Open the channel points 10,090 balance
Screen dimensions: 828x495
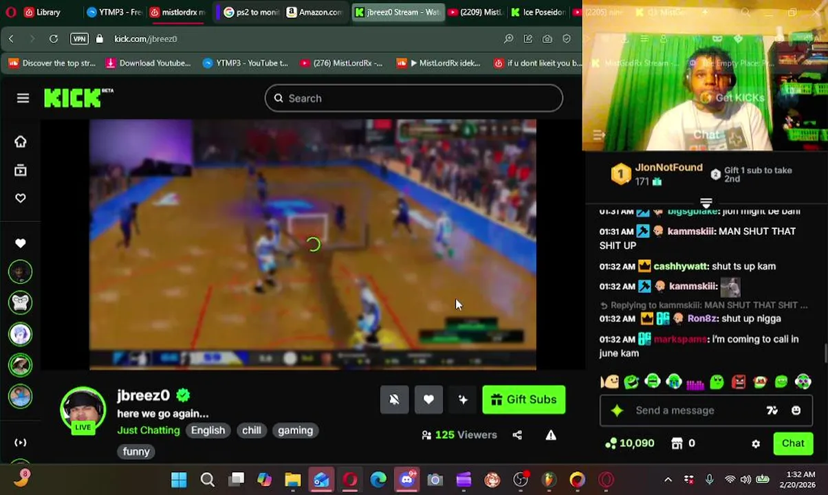(x=629, y=443)
